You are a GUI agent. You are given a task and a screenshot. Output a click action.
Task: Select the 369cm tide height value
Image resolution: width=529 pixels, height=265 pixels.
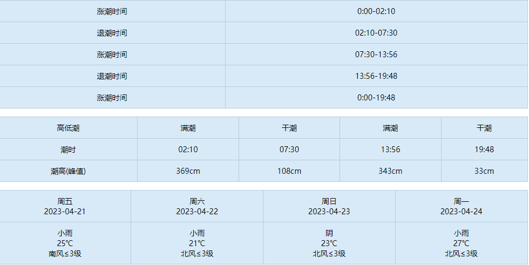click(188, 171)
